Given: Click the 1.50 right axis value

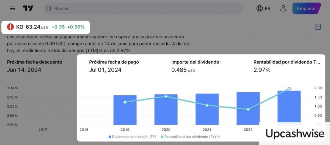Looking at the screenshot, I should point(318,97).
